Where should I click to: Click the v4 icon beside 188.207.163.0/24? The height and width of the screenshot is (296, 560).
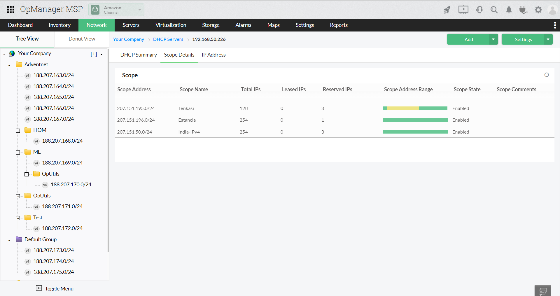click(x=27, y=76)
